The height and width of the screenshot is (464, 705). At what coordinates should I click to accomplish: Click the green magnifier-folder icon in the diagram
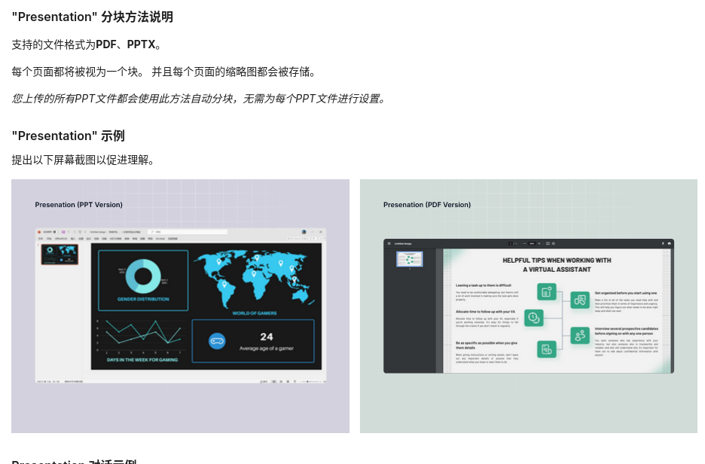click(x=580, y=300)
